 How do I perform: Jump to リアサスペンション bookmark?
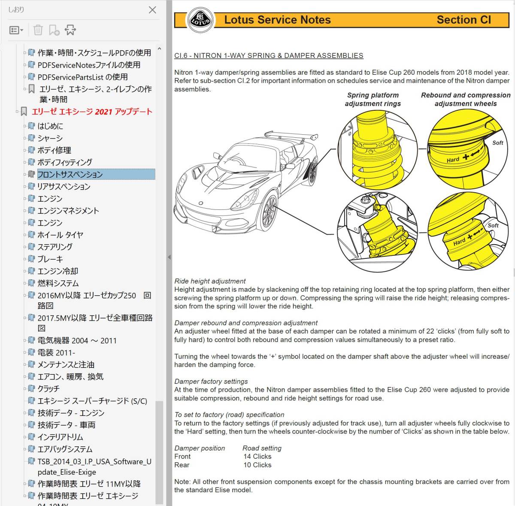click(64, 186)
